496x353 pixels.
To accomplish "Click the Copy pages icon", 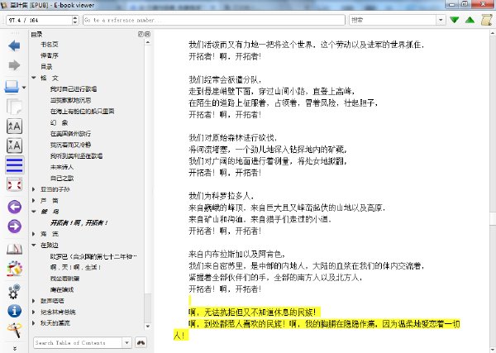I will [14, 107].
